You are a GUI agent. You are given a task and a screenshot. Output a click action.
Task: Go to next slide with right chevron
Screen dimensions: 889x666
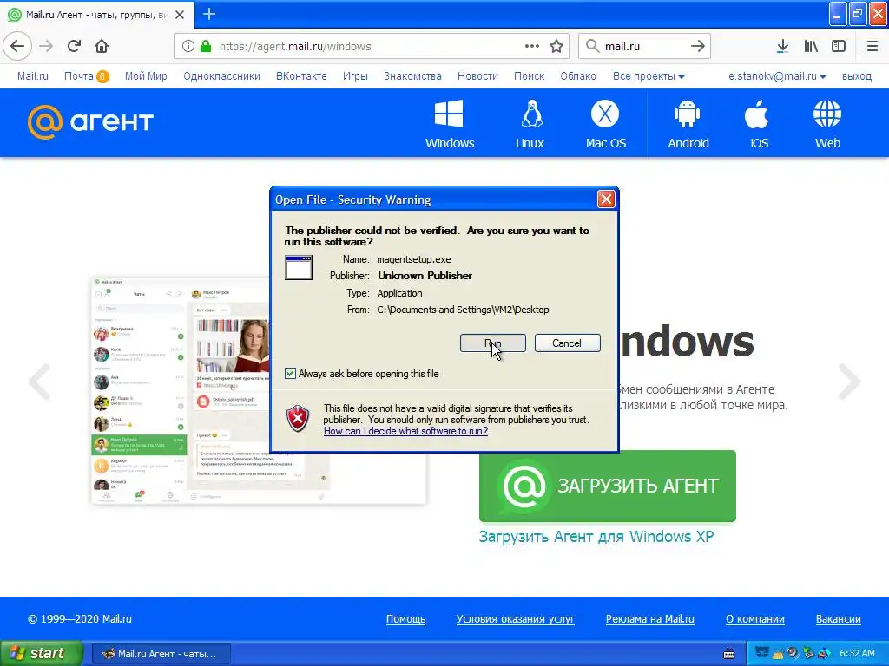[x=849, y=382]
